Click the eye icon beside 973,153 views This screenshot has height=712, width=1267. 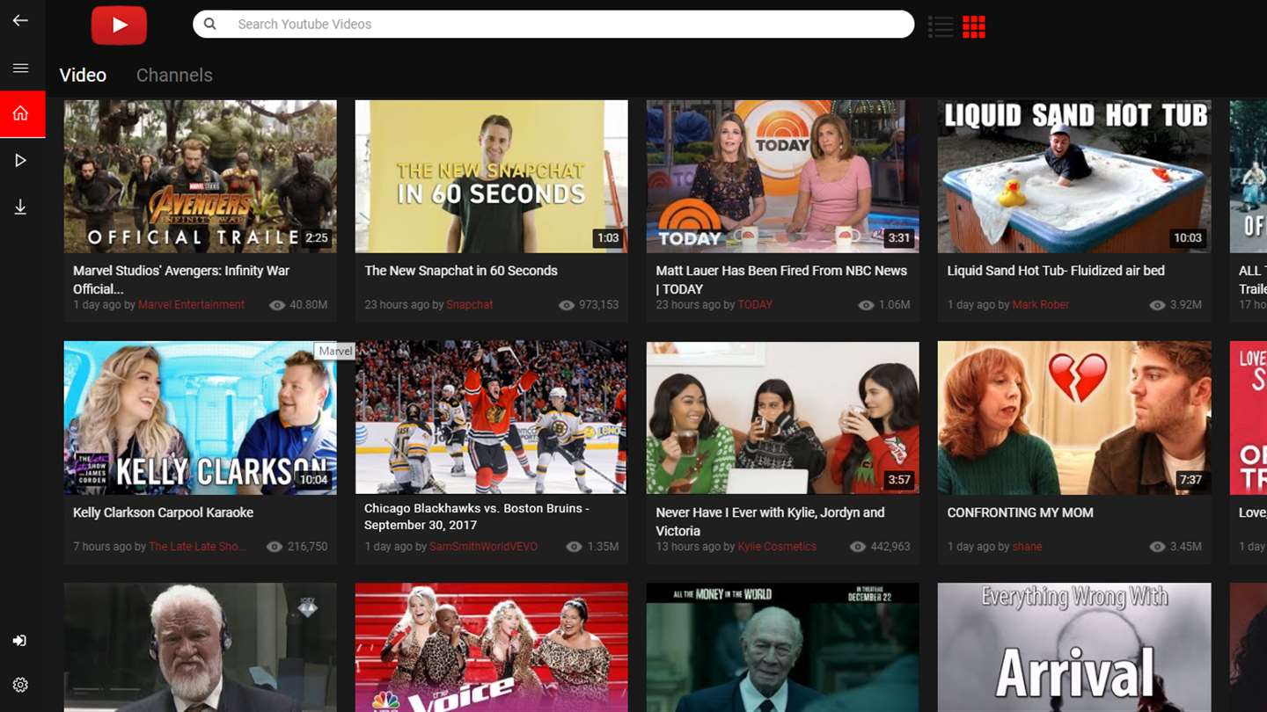pyautogui.click(x=567, y=305)
